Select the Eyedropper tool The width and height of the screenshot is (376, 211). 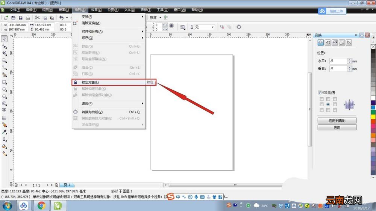pyautogui.click(x=4, y=132)
